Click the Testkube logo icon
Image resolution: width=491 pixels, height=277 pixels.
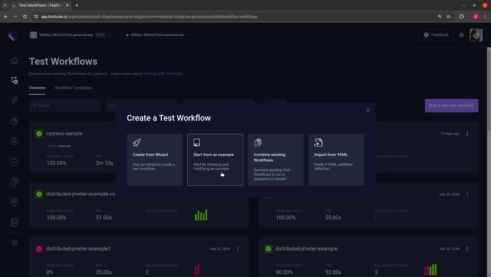pyautogui.click(x=14, y=35)
